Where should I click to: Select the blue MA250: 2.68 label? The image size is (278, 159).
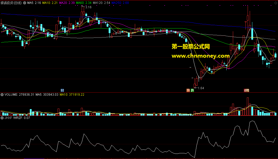point(120,3)
